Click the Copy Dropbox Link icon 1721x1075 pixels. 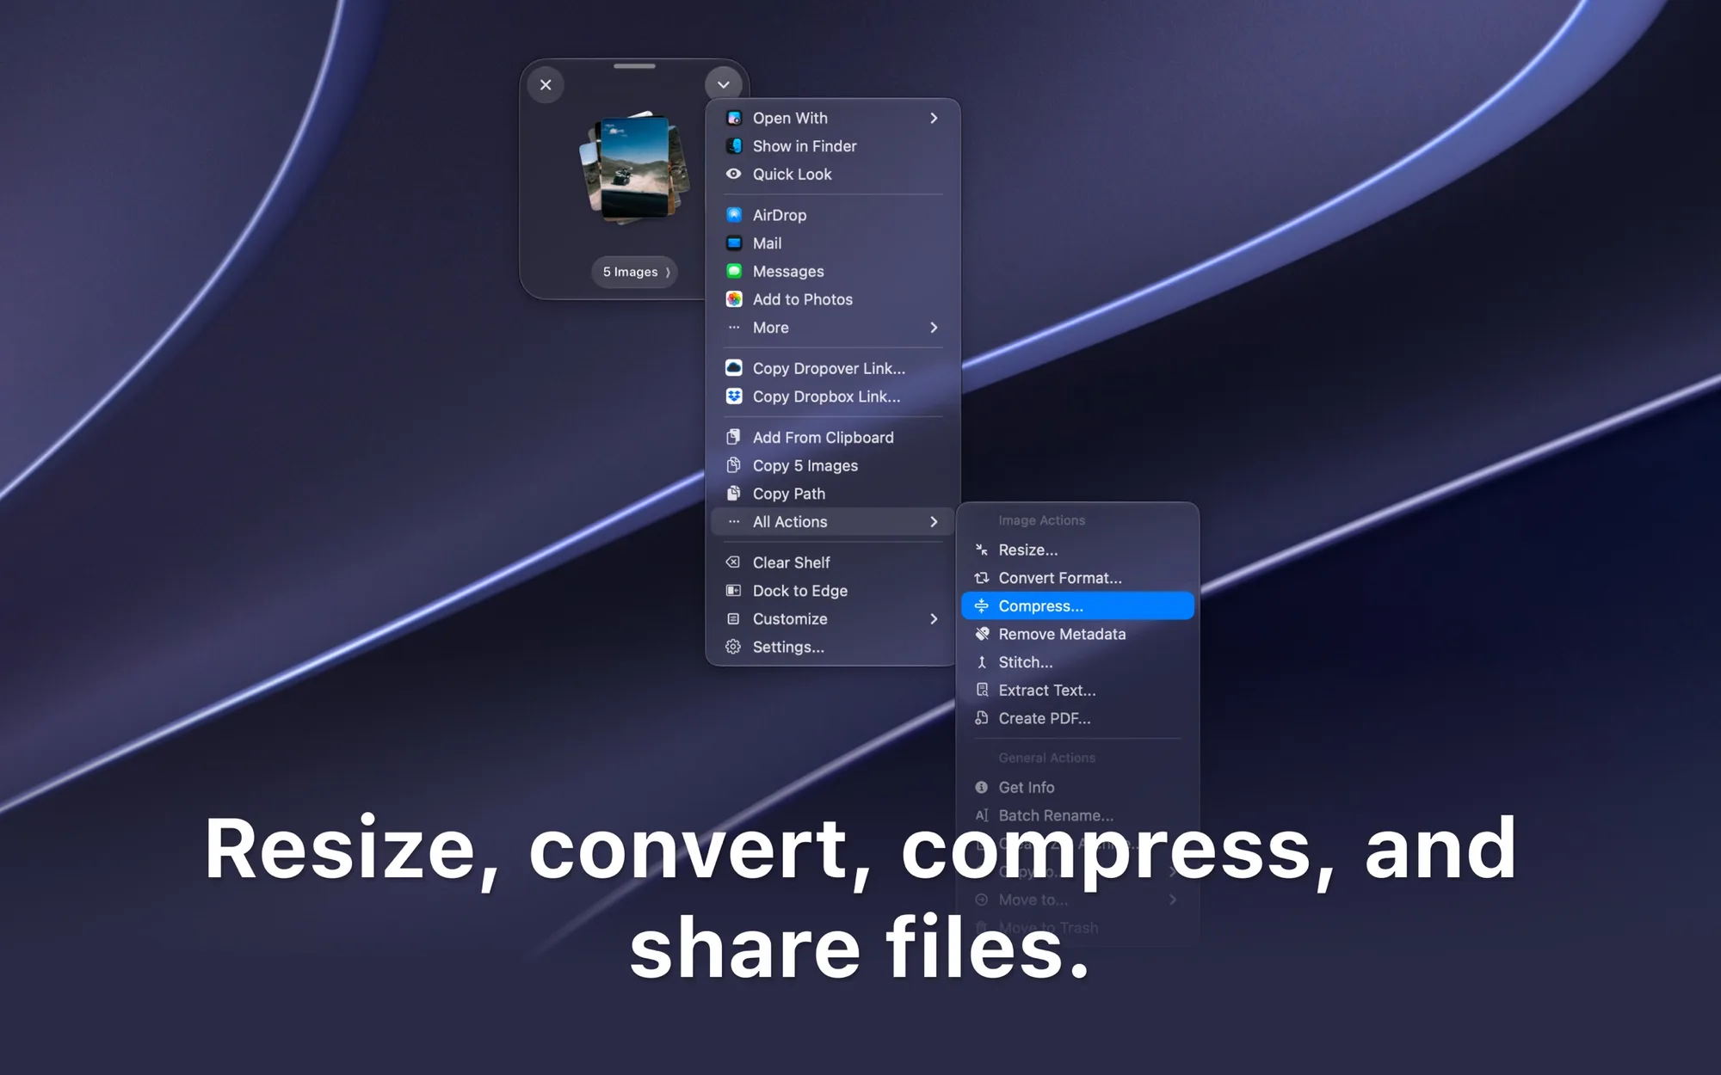[x=734, y=396]
